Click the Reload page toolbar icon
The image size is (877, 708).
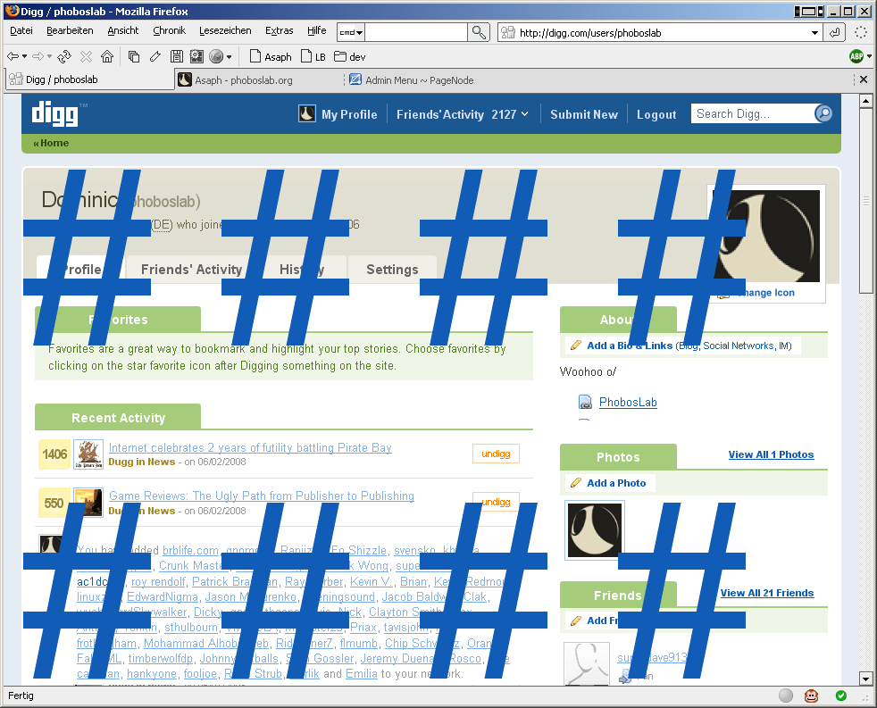click(x=64, y=56)
